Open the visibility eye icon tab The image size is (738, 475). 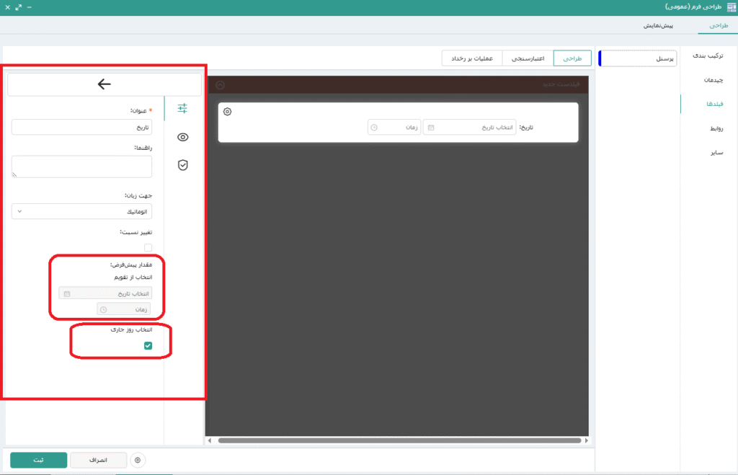click(182, 137)
